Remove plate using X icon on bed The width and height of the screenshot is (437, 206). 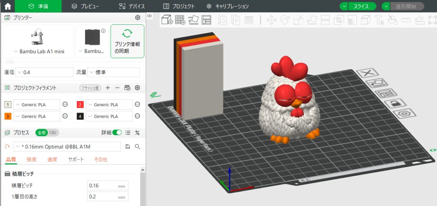[368, 73]
